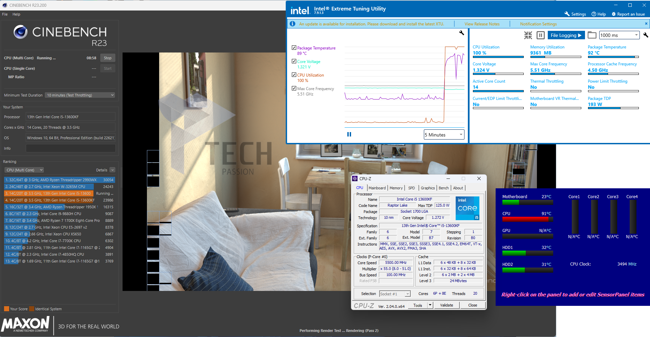This screenshot has height=337, width=650.
Task: Pause the graph with the blue pause icon
Action: [349, 134]
